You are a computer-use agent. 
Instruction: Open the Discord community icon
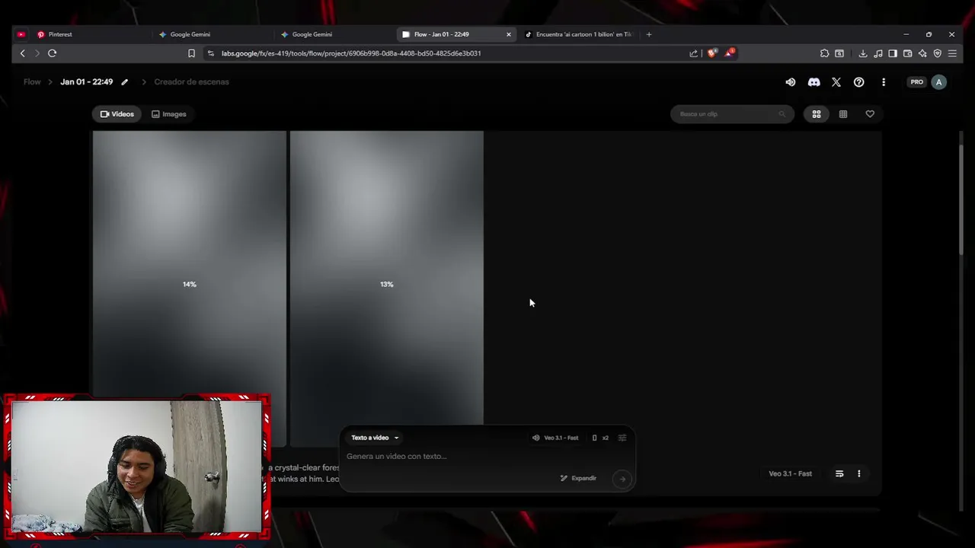pyautogui.click(x=814, y=82)
